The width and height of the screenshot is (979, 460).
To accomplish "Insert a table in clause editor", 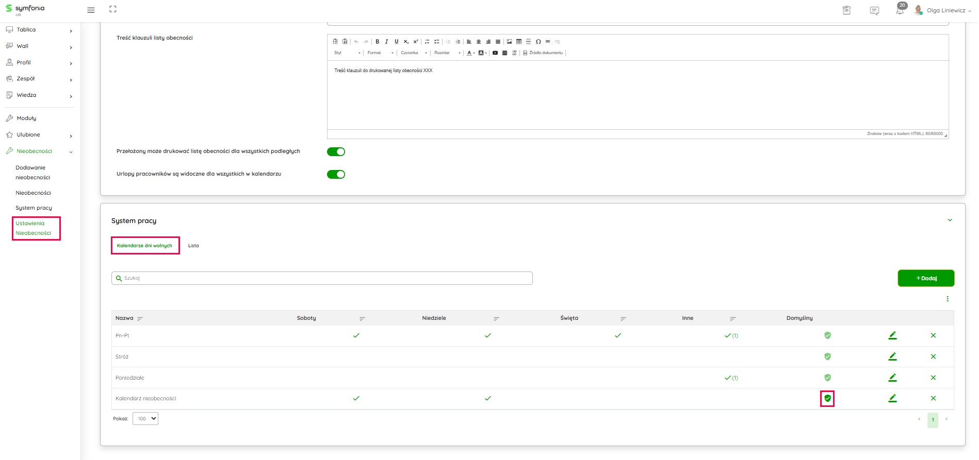I will click(519, 42).
